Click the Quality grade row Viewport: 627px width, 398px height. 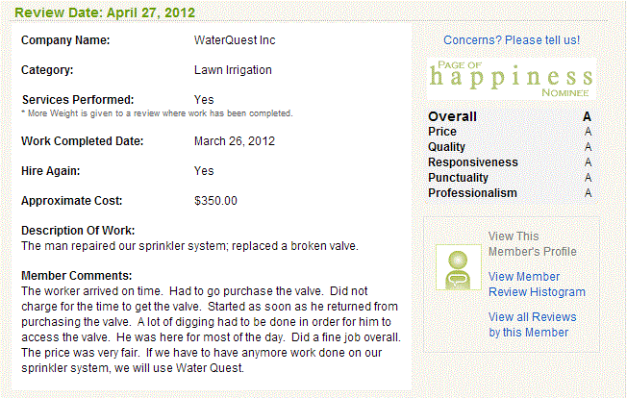(510, 147)
